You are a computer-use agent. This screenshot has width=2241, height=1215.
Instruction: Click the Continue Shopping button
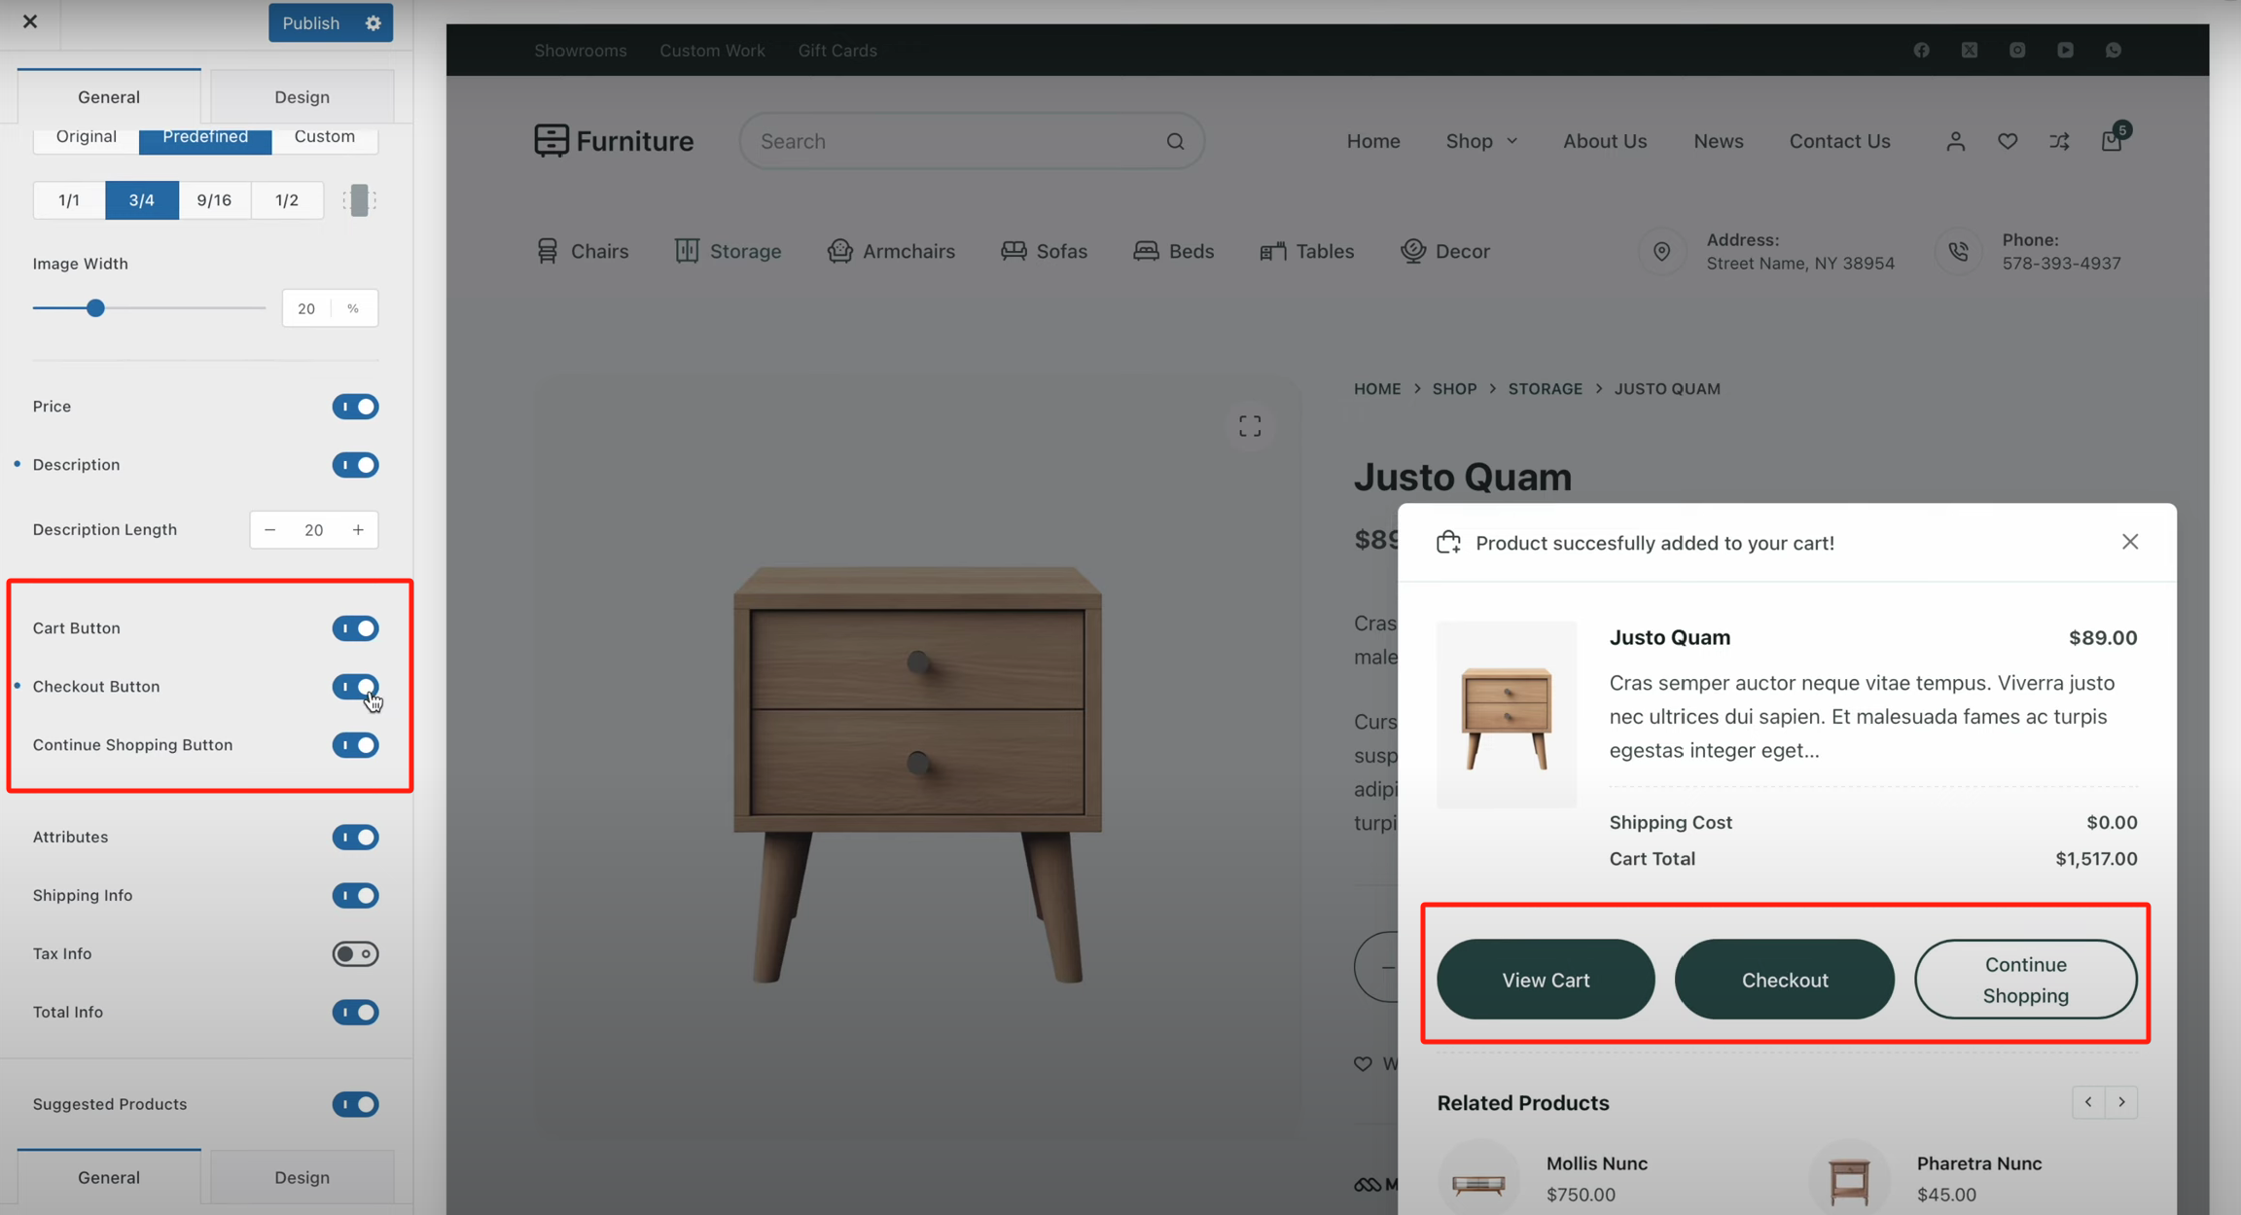2025,980
